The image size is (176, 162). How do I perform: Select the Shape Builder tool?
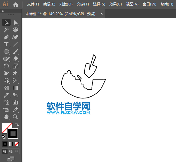[6, 81]
